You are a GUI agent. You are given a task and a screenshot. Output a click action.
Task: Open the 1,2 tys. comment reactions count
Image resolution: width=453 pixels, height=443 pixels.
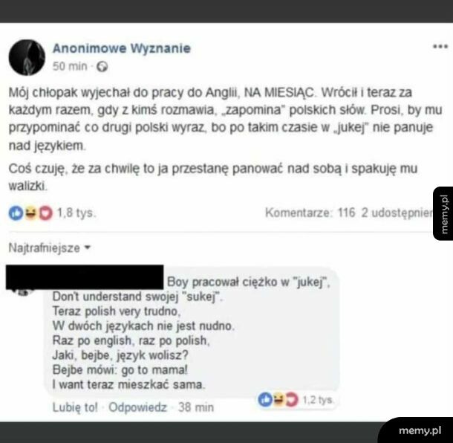pyautogui.click(x=318, y=400)
